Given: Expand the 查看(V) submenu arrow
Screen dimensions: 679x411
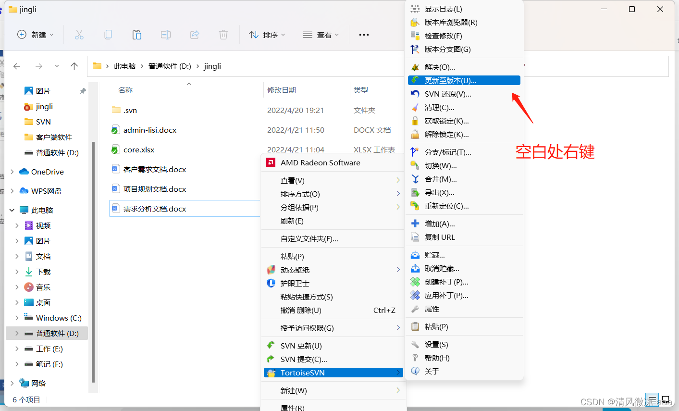Looking at the screenshot, I should tap(398, 181).
